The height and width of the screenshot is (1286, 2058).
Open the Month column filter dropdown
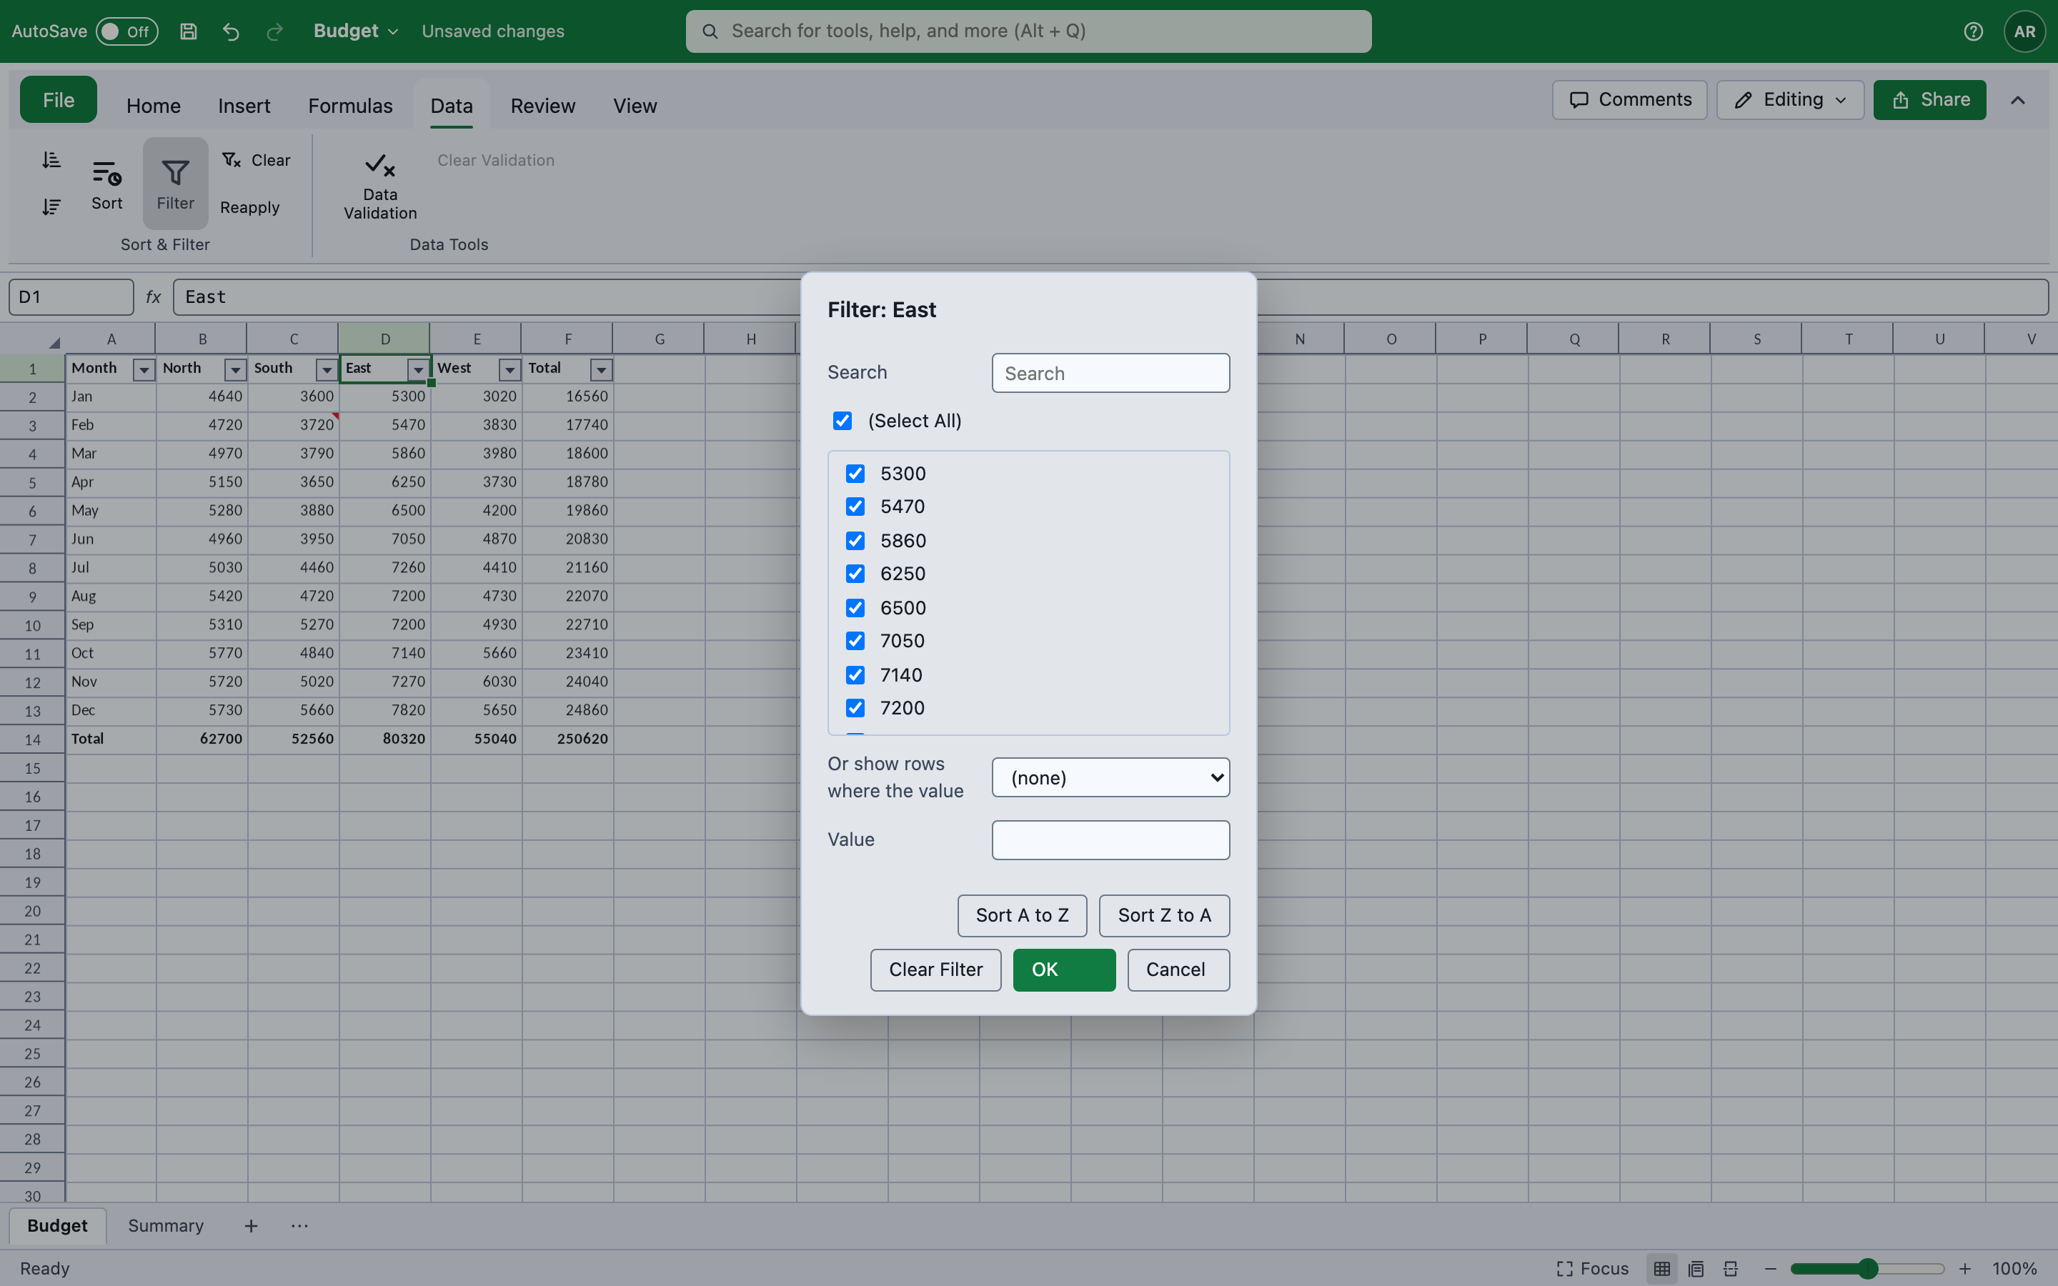144,370
